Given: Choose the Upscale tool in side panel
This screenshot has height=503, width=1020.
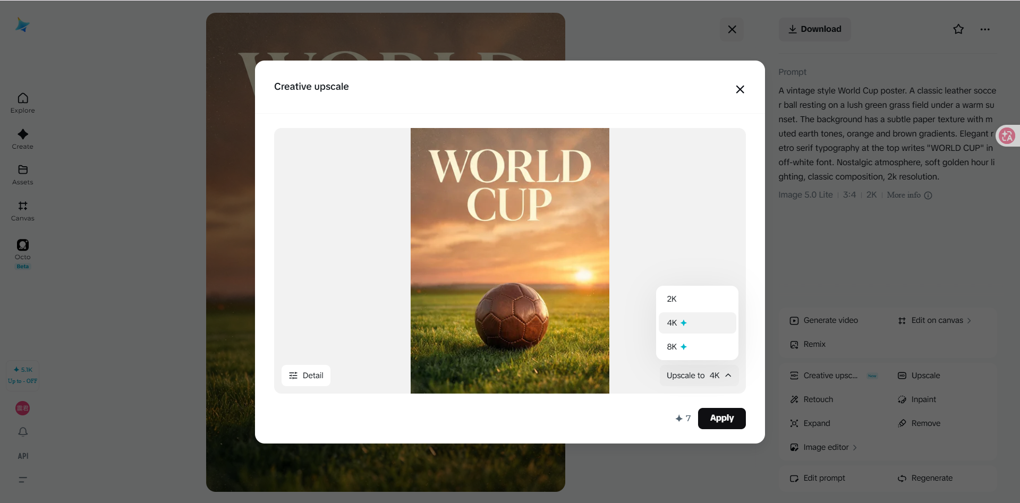Looking at the screenshot, I should coord(919,376).
